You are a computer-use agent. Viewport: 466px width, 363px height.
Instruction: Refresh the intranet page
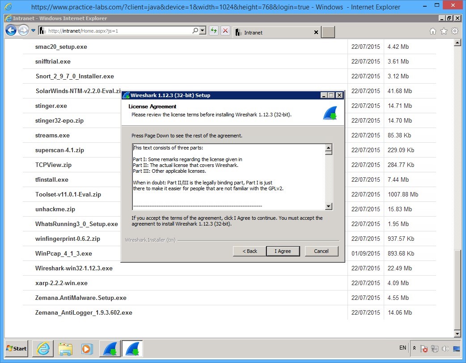point(214,30)
